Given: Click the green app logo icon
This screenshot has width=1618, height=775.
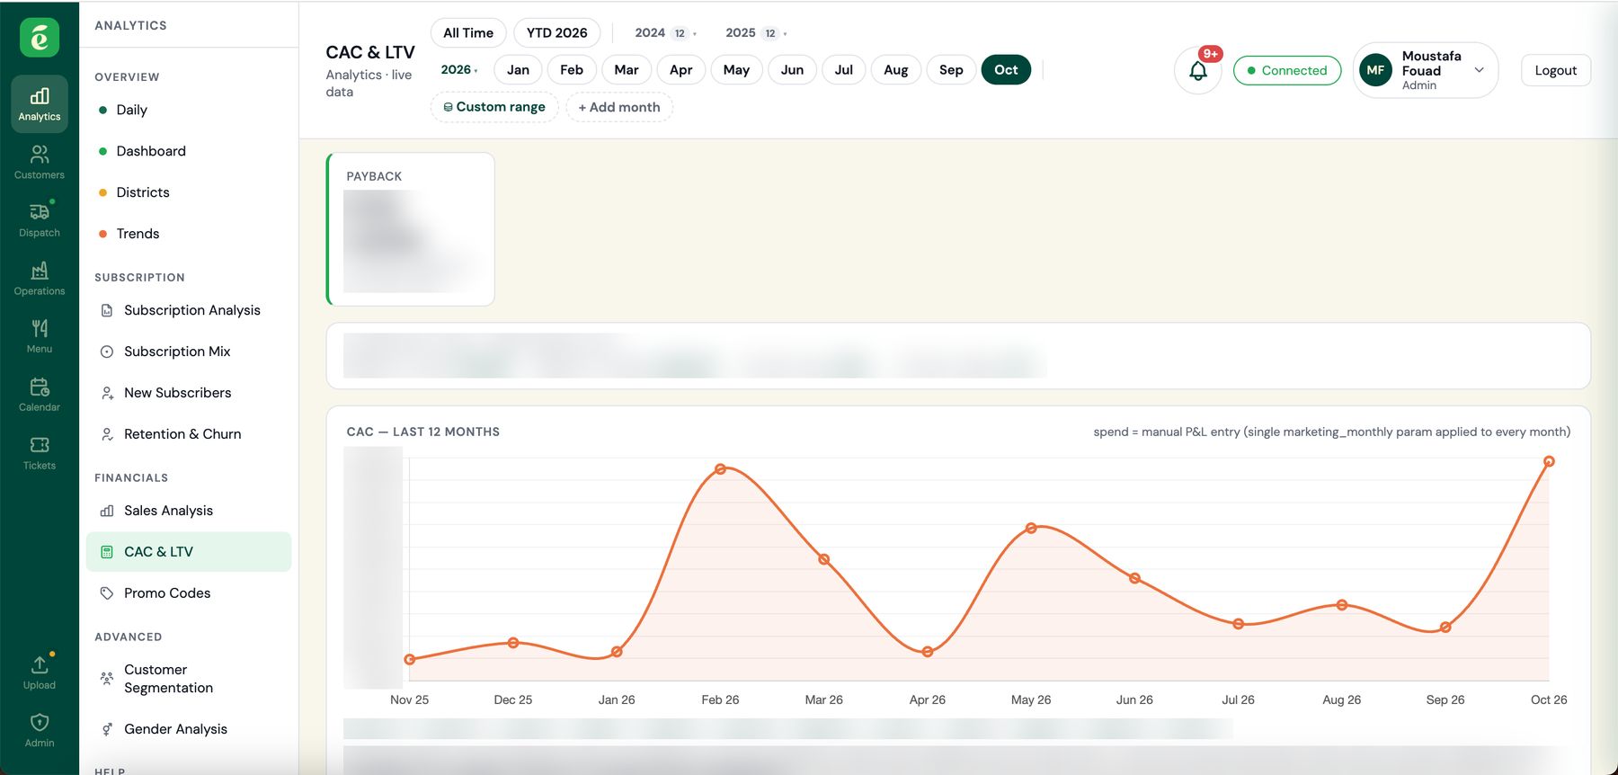Looking at the screenshot, I should click(40, 38).
